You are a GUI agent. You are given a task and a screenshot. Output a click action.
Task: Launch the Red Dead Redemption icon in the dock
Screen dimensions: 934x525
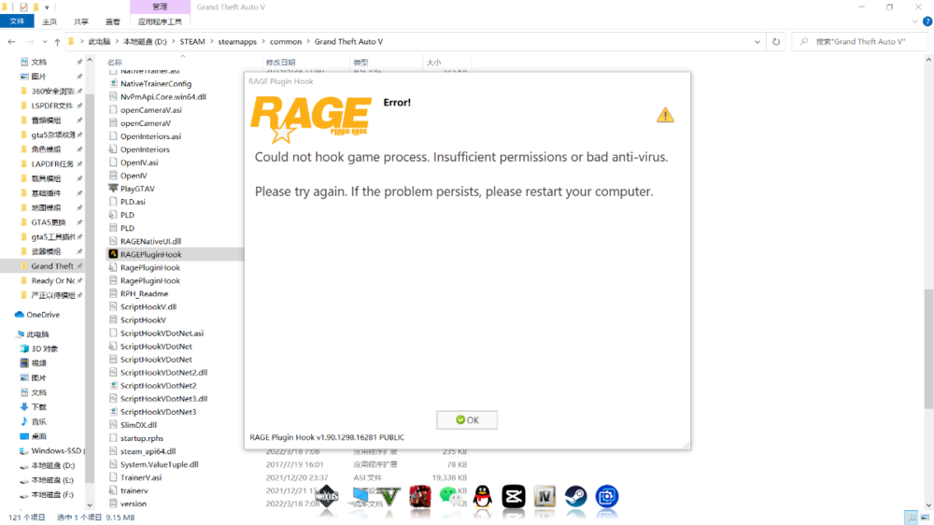tap(420, 496)
